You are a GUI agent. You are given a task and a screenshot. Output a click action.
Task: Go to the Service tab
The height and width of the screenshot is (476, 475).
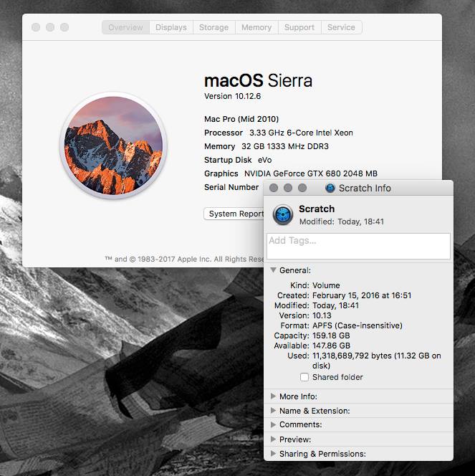[341, 27]
